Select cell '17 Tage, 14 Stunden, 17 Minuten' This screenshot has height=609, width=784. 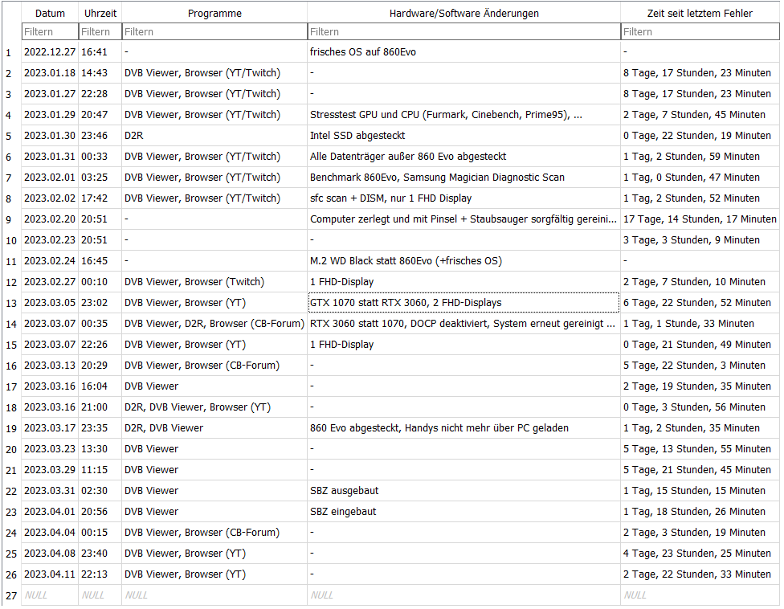tap(700, 219)
